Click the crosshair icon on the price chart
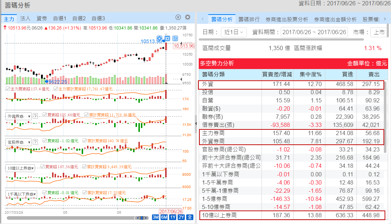 [x=159, y=38]
